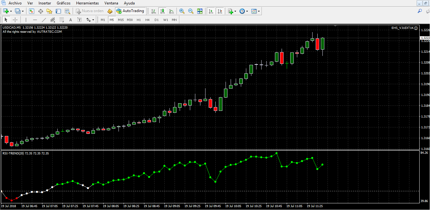Switch to W1 weekly timeframe
432x210 pixels.
click(166, 20)
